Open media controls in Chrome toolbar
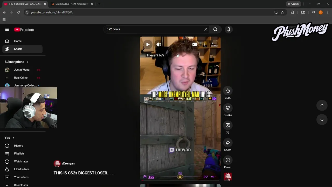Image resolution: width=332 pixels, height=187 pixels. pyautogui.click(x=313, y=12)
